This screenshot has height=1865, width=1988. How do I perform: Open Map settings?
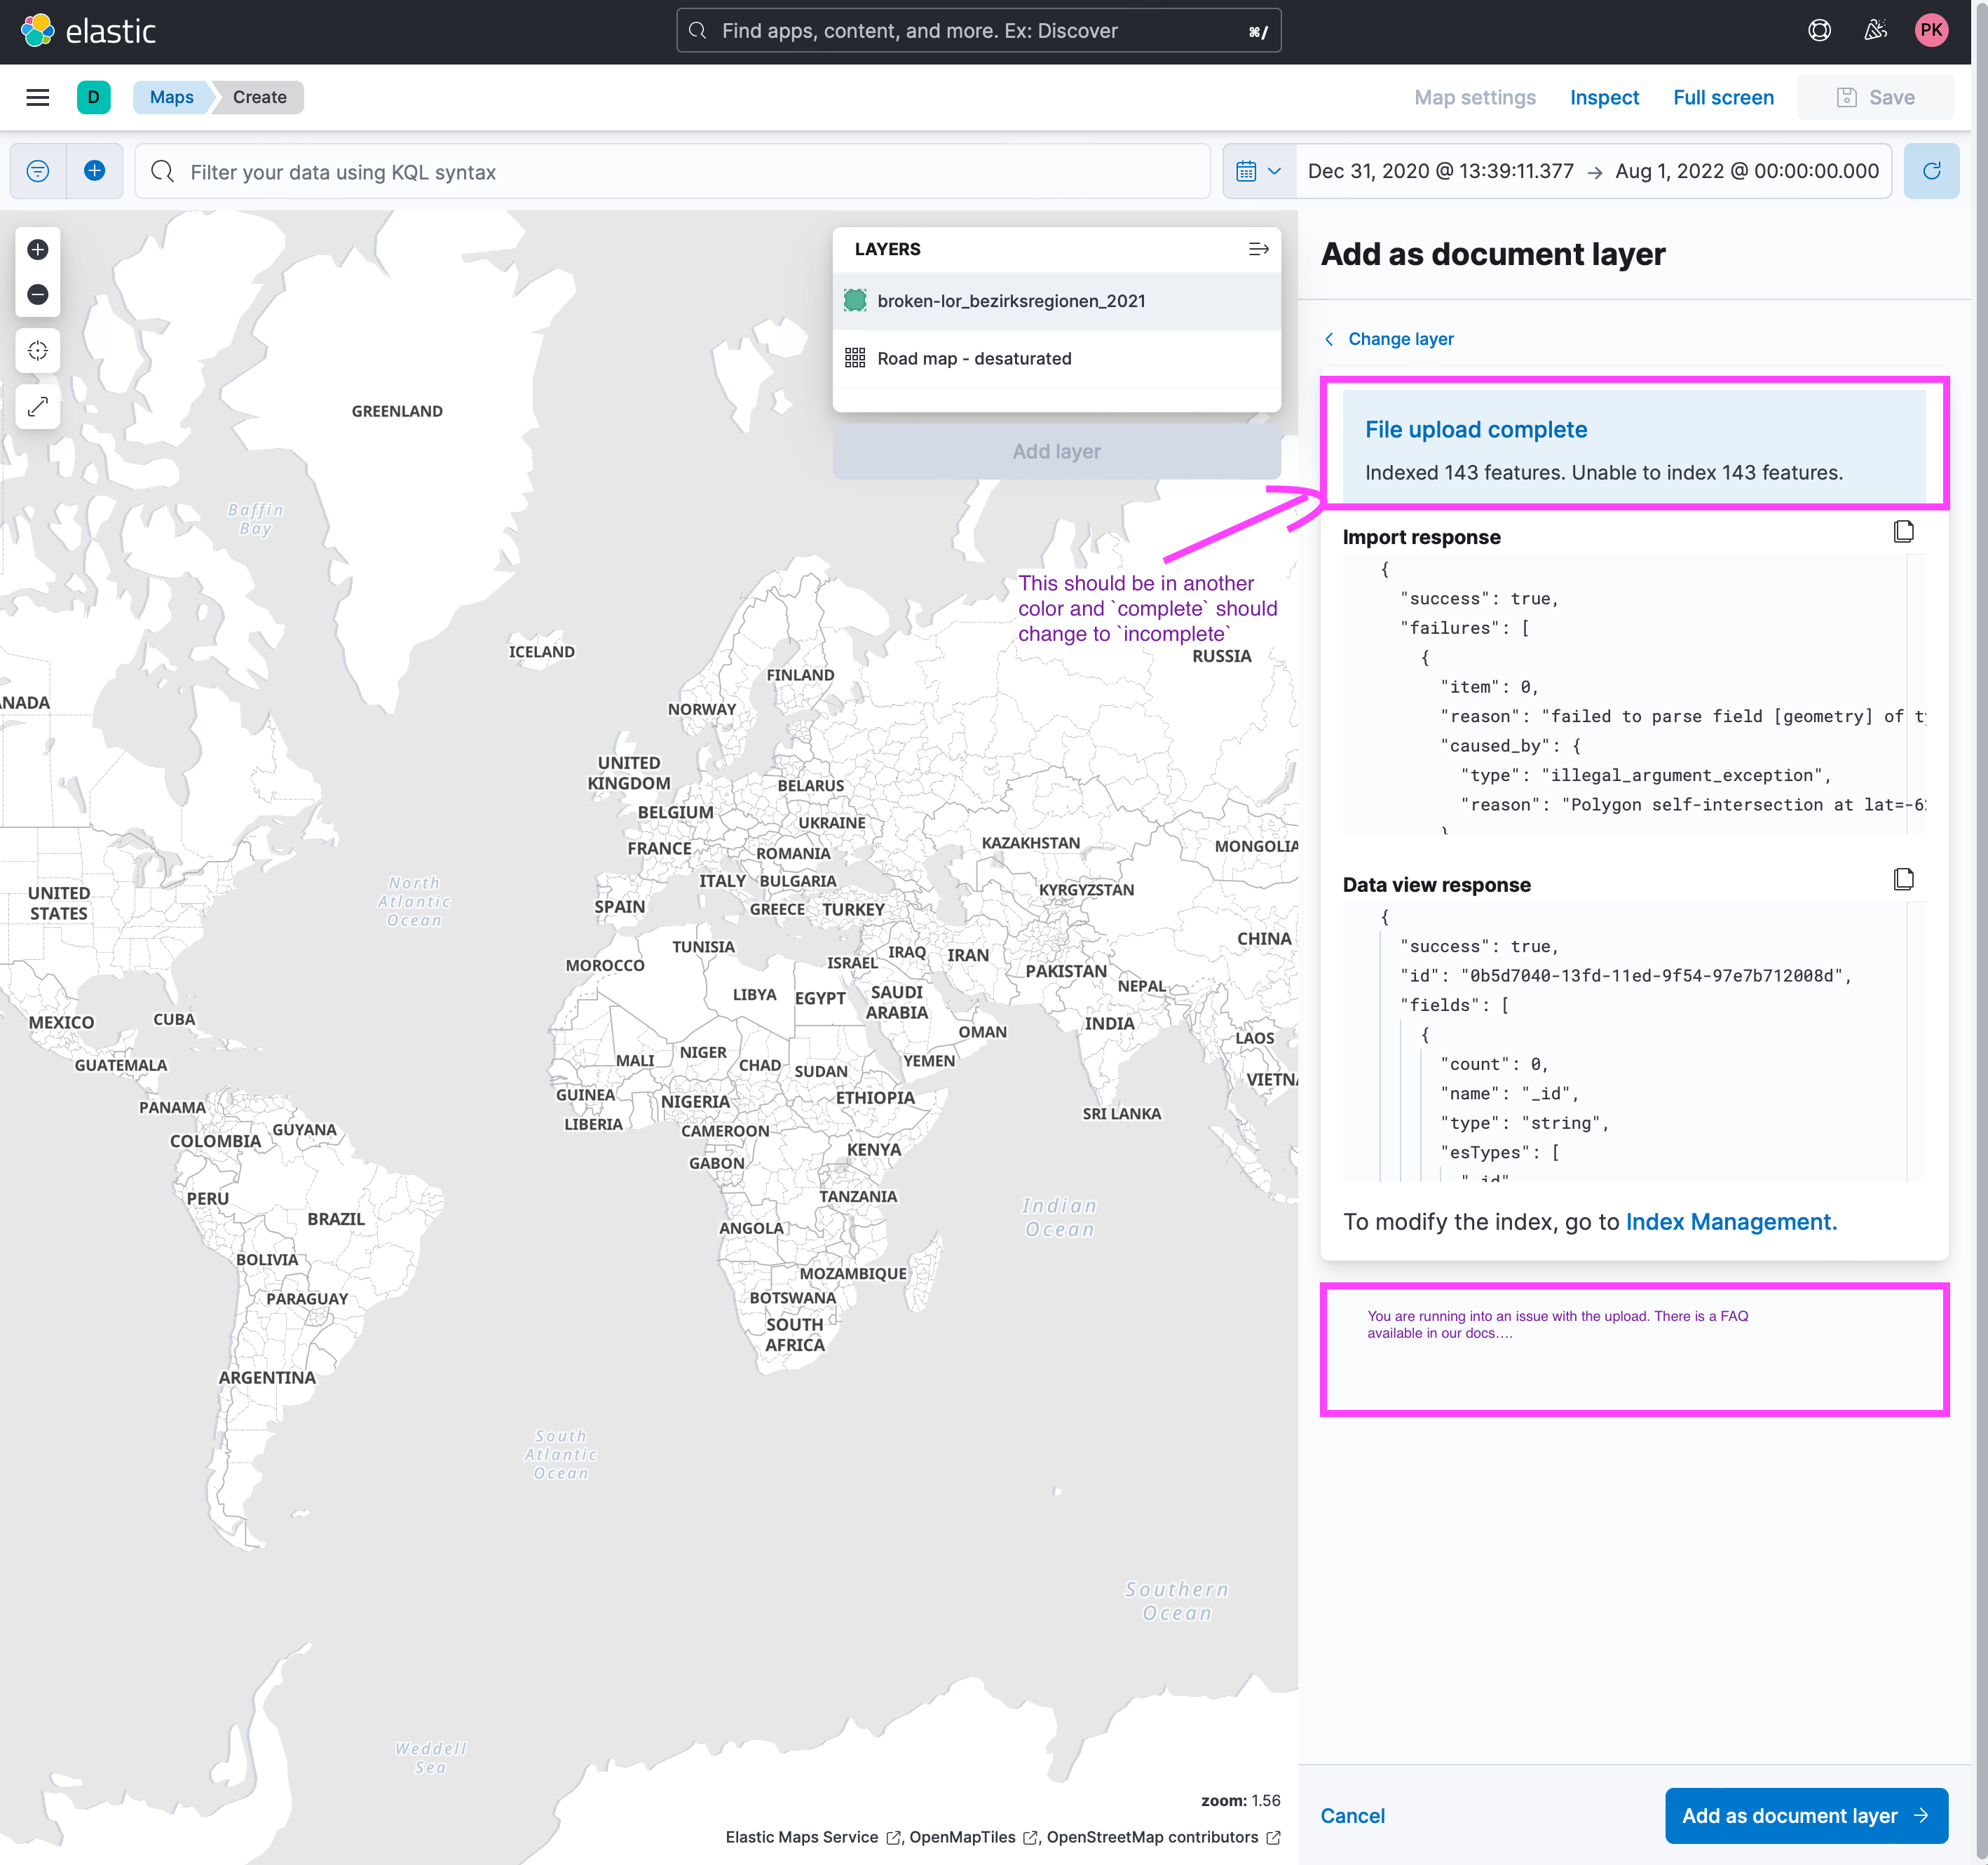point(1474,97)
